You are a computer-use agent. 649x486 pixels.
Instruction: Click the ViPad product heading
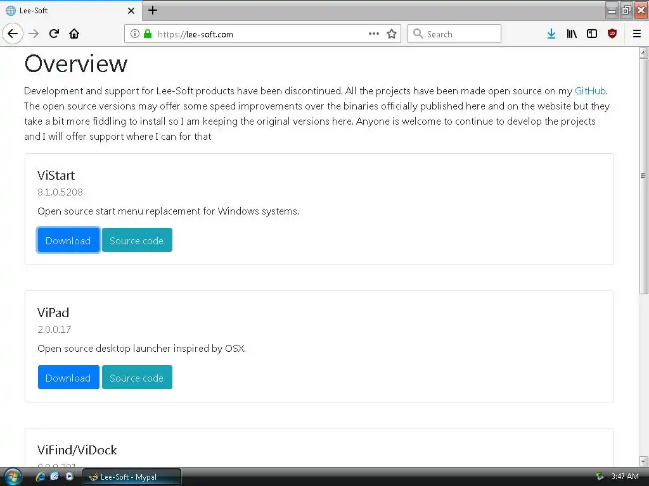tap(53, 313)
